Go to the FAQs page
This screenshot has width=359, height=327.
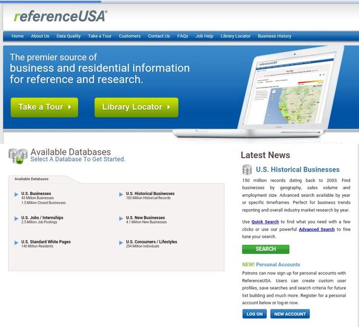tap(183, 36)
